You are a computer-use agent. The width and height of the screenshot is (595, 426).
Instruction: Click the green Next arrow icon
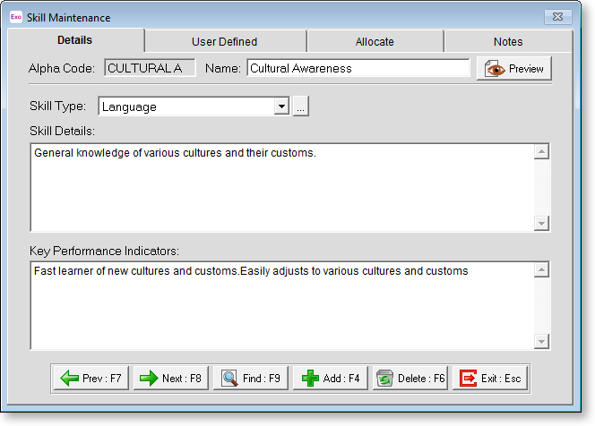tap(149, 379)
